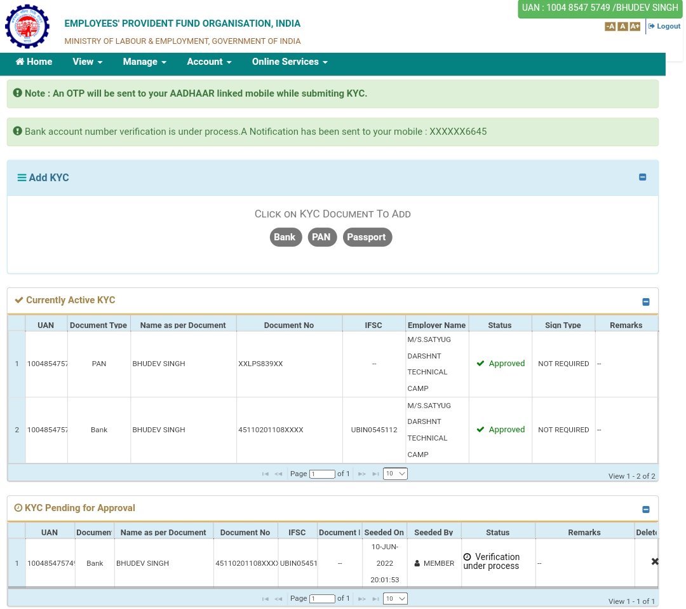Click NOT REQUIRED in PAN row
The height and width of the screenshot is (609, 686).
point(563,364)
